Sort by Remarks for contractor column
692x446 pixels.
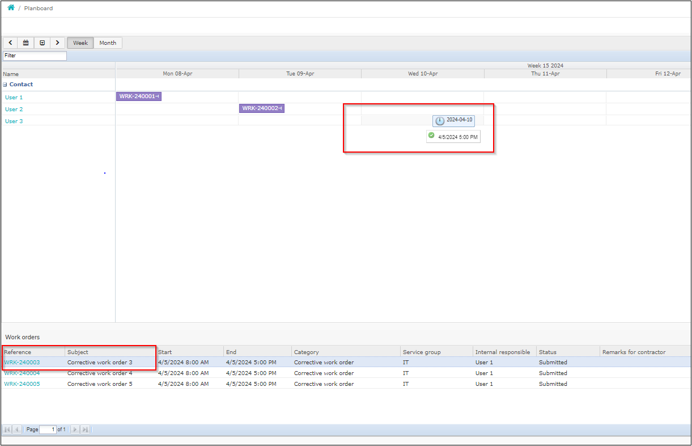(645, 352)
